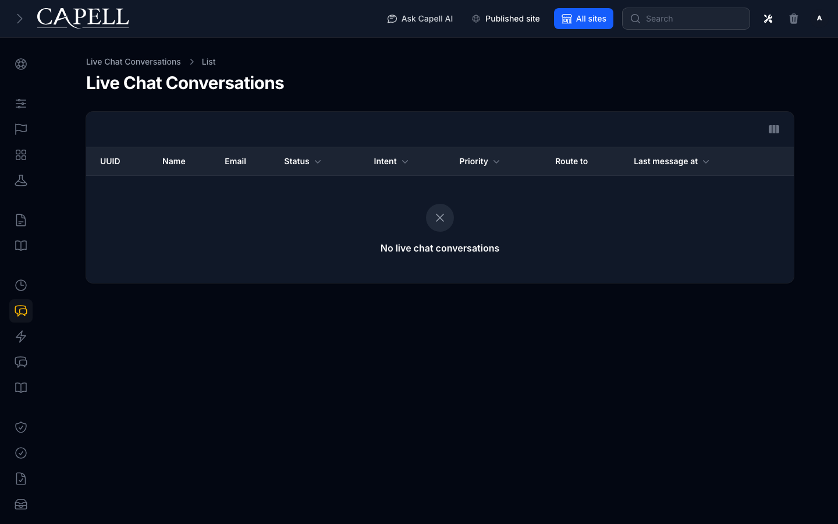Toggle table columns with the columns icon
This screenshot has width=838, height=524.
[x=774, y=129]
